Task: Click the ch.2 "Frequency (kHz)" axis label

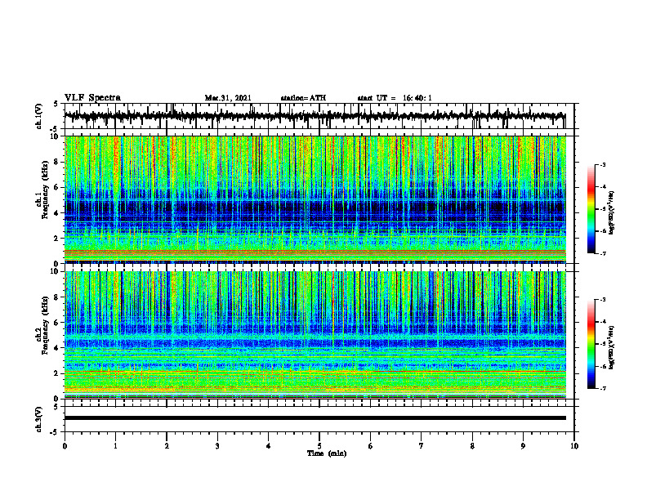Action: point(45,324)
